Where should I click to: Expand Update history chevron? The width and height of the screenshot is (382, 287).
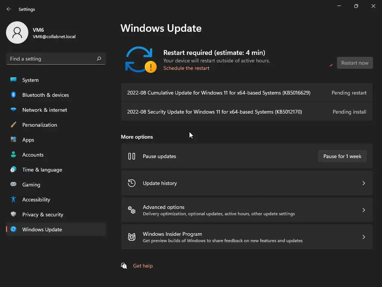364,183
